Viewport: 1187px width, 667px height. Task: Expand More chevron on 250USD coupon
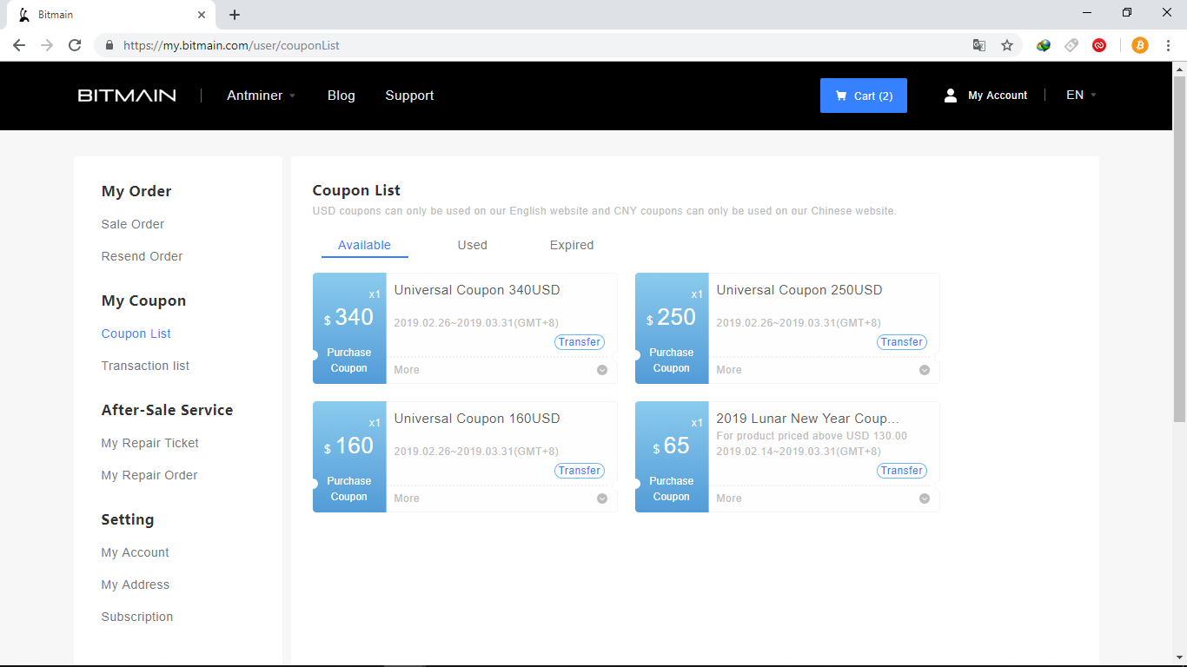pos(925,370)
